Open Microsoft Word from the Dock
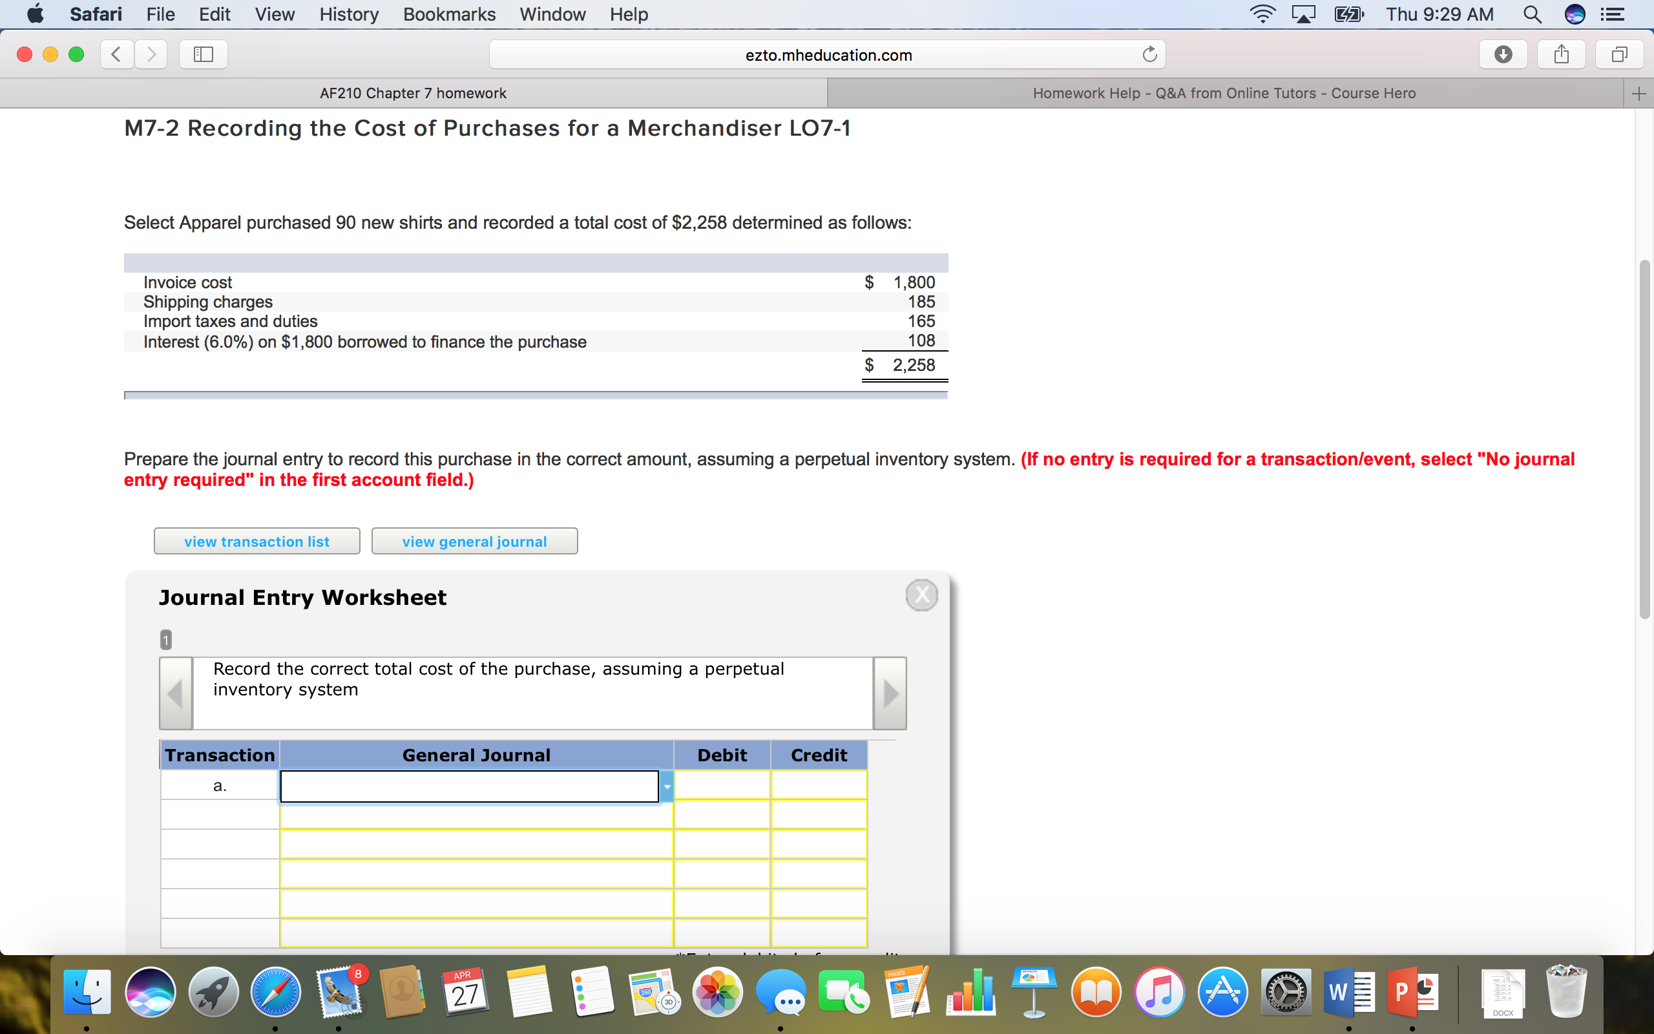The width and height of the screenshot is (1654, 1034). click(x=1348, y=991)
